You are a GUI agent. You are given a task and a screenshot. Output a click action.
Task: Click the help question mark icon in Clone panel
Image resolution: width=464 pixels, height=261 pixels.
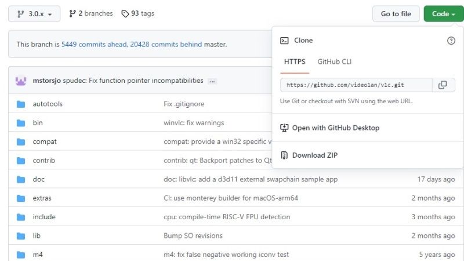pyautogui.click(x=451, y=41)
